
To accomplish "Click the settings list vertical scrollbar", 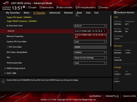I will pos(111,31).
